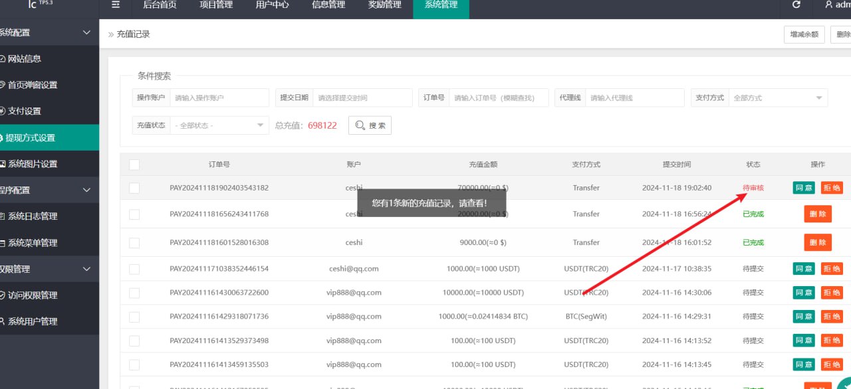Image resolution: width=851 pixels, height=389 pixels.
Task: Click the 搜索 search button
Action: pos(370,125)
